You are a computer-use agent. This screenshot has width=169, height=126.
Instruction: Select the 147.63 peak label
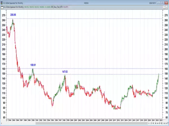[x=65, y=72]
